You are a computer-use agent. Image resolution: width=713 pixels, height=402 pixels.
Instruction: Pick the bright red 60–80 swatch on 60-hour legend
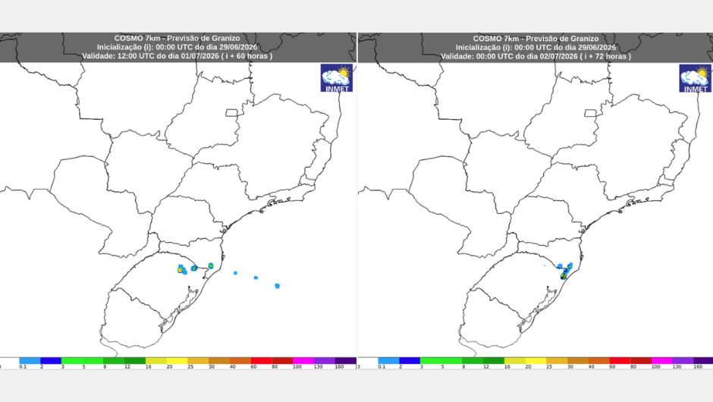[262, 360]
